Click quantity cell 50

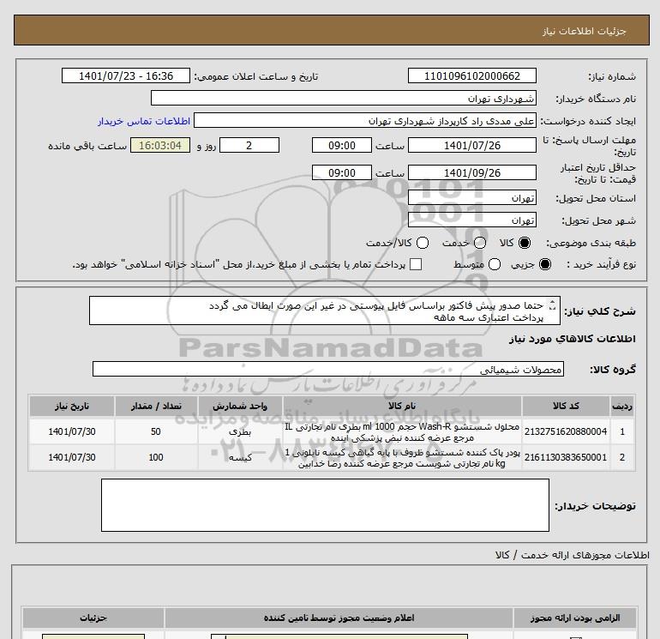pyautogui.click(x=156, y=431)
